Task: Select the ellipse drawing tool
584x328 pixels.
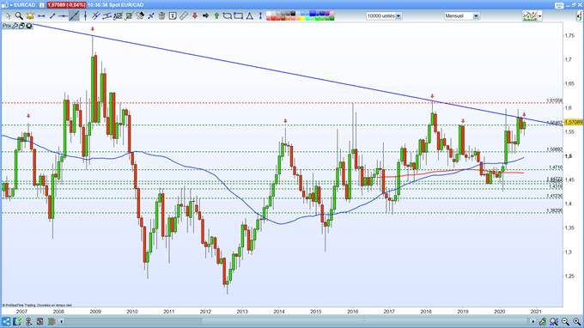Action: (228, 16)
